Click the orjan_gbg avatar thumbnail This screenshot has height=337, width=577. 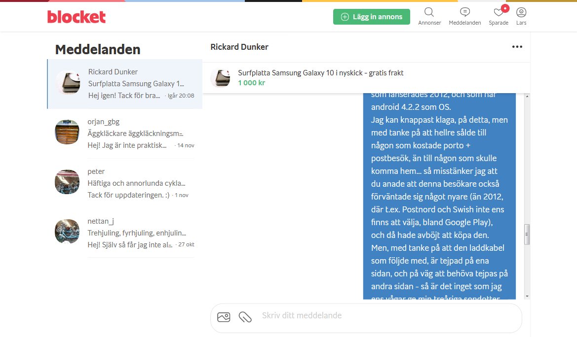[67, 132]
